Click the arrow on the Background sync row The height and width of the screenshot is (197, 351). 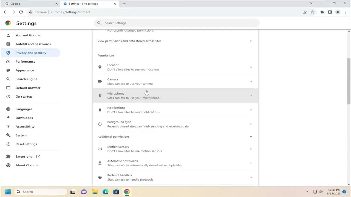[251, 124]
